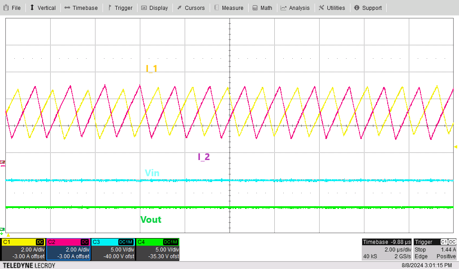Open the C2 channel descriptor box

pos(68,249)
